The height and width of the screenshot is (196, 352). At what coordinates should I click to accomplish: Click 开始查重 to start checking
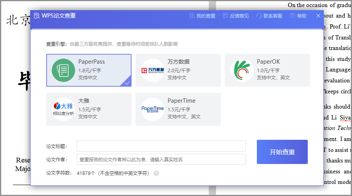tap(282, 152)
